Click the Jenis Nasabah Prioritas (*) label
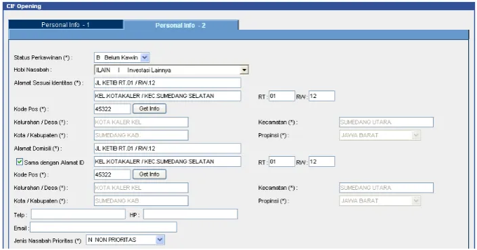This screenshot has height=250, width=477. point(48,241)
